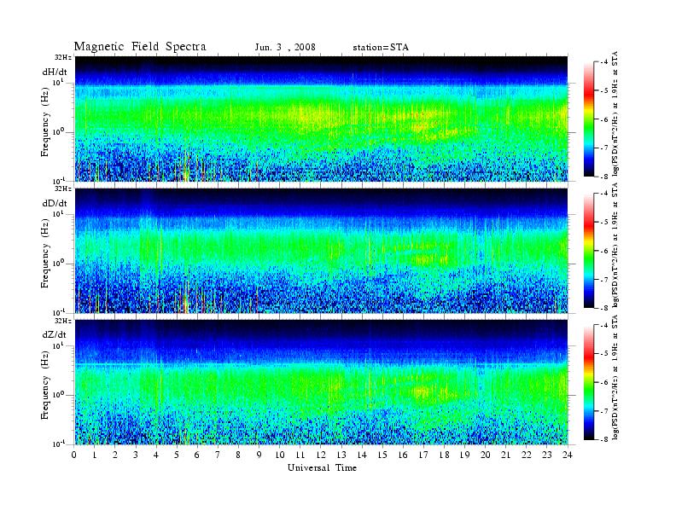Click the hour "24" tick on the time axis
This screenshot has width=676, height=522.
click(x=567, y=455)
